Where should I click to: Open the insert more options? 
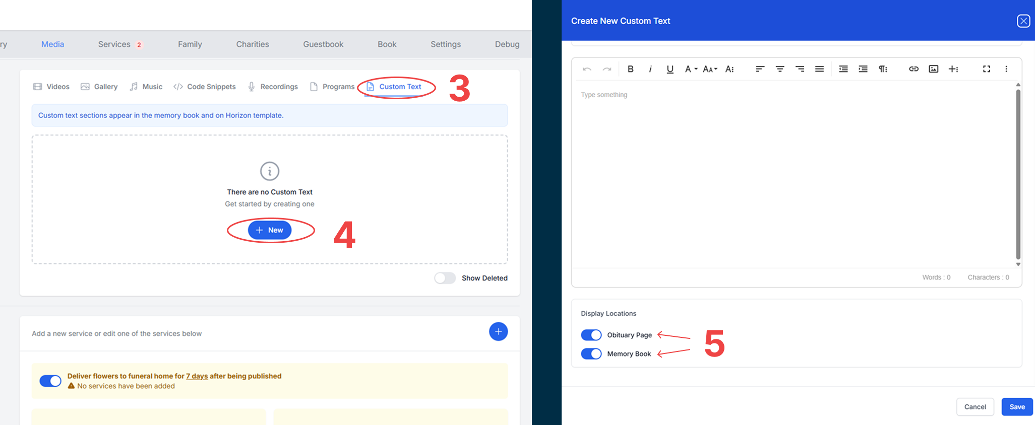tap(953, 69)
